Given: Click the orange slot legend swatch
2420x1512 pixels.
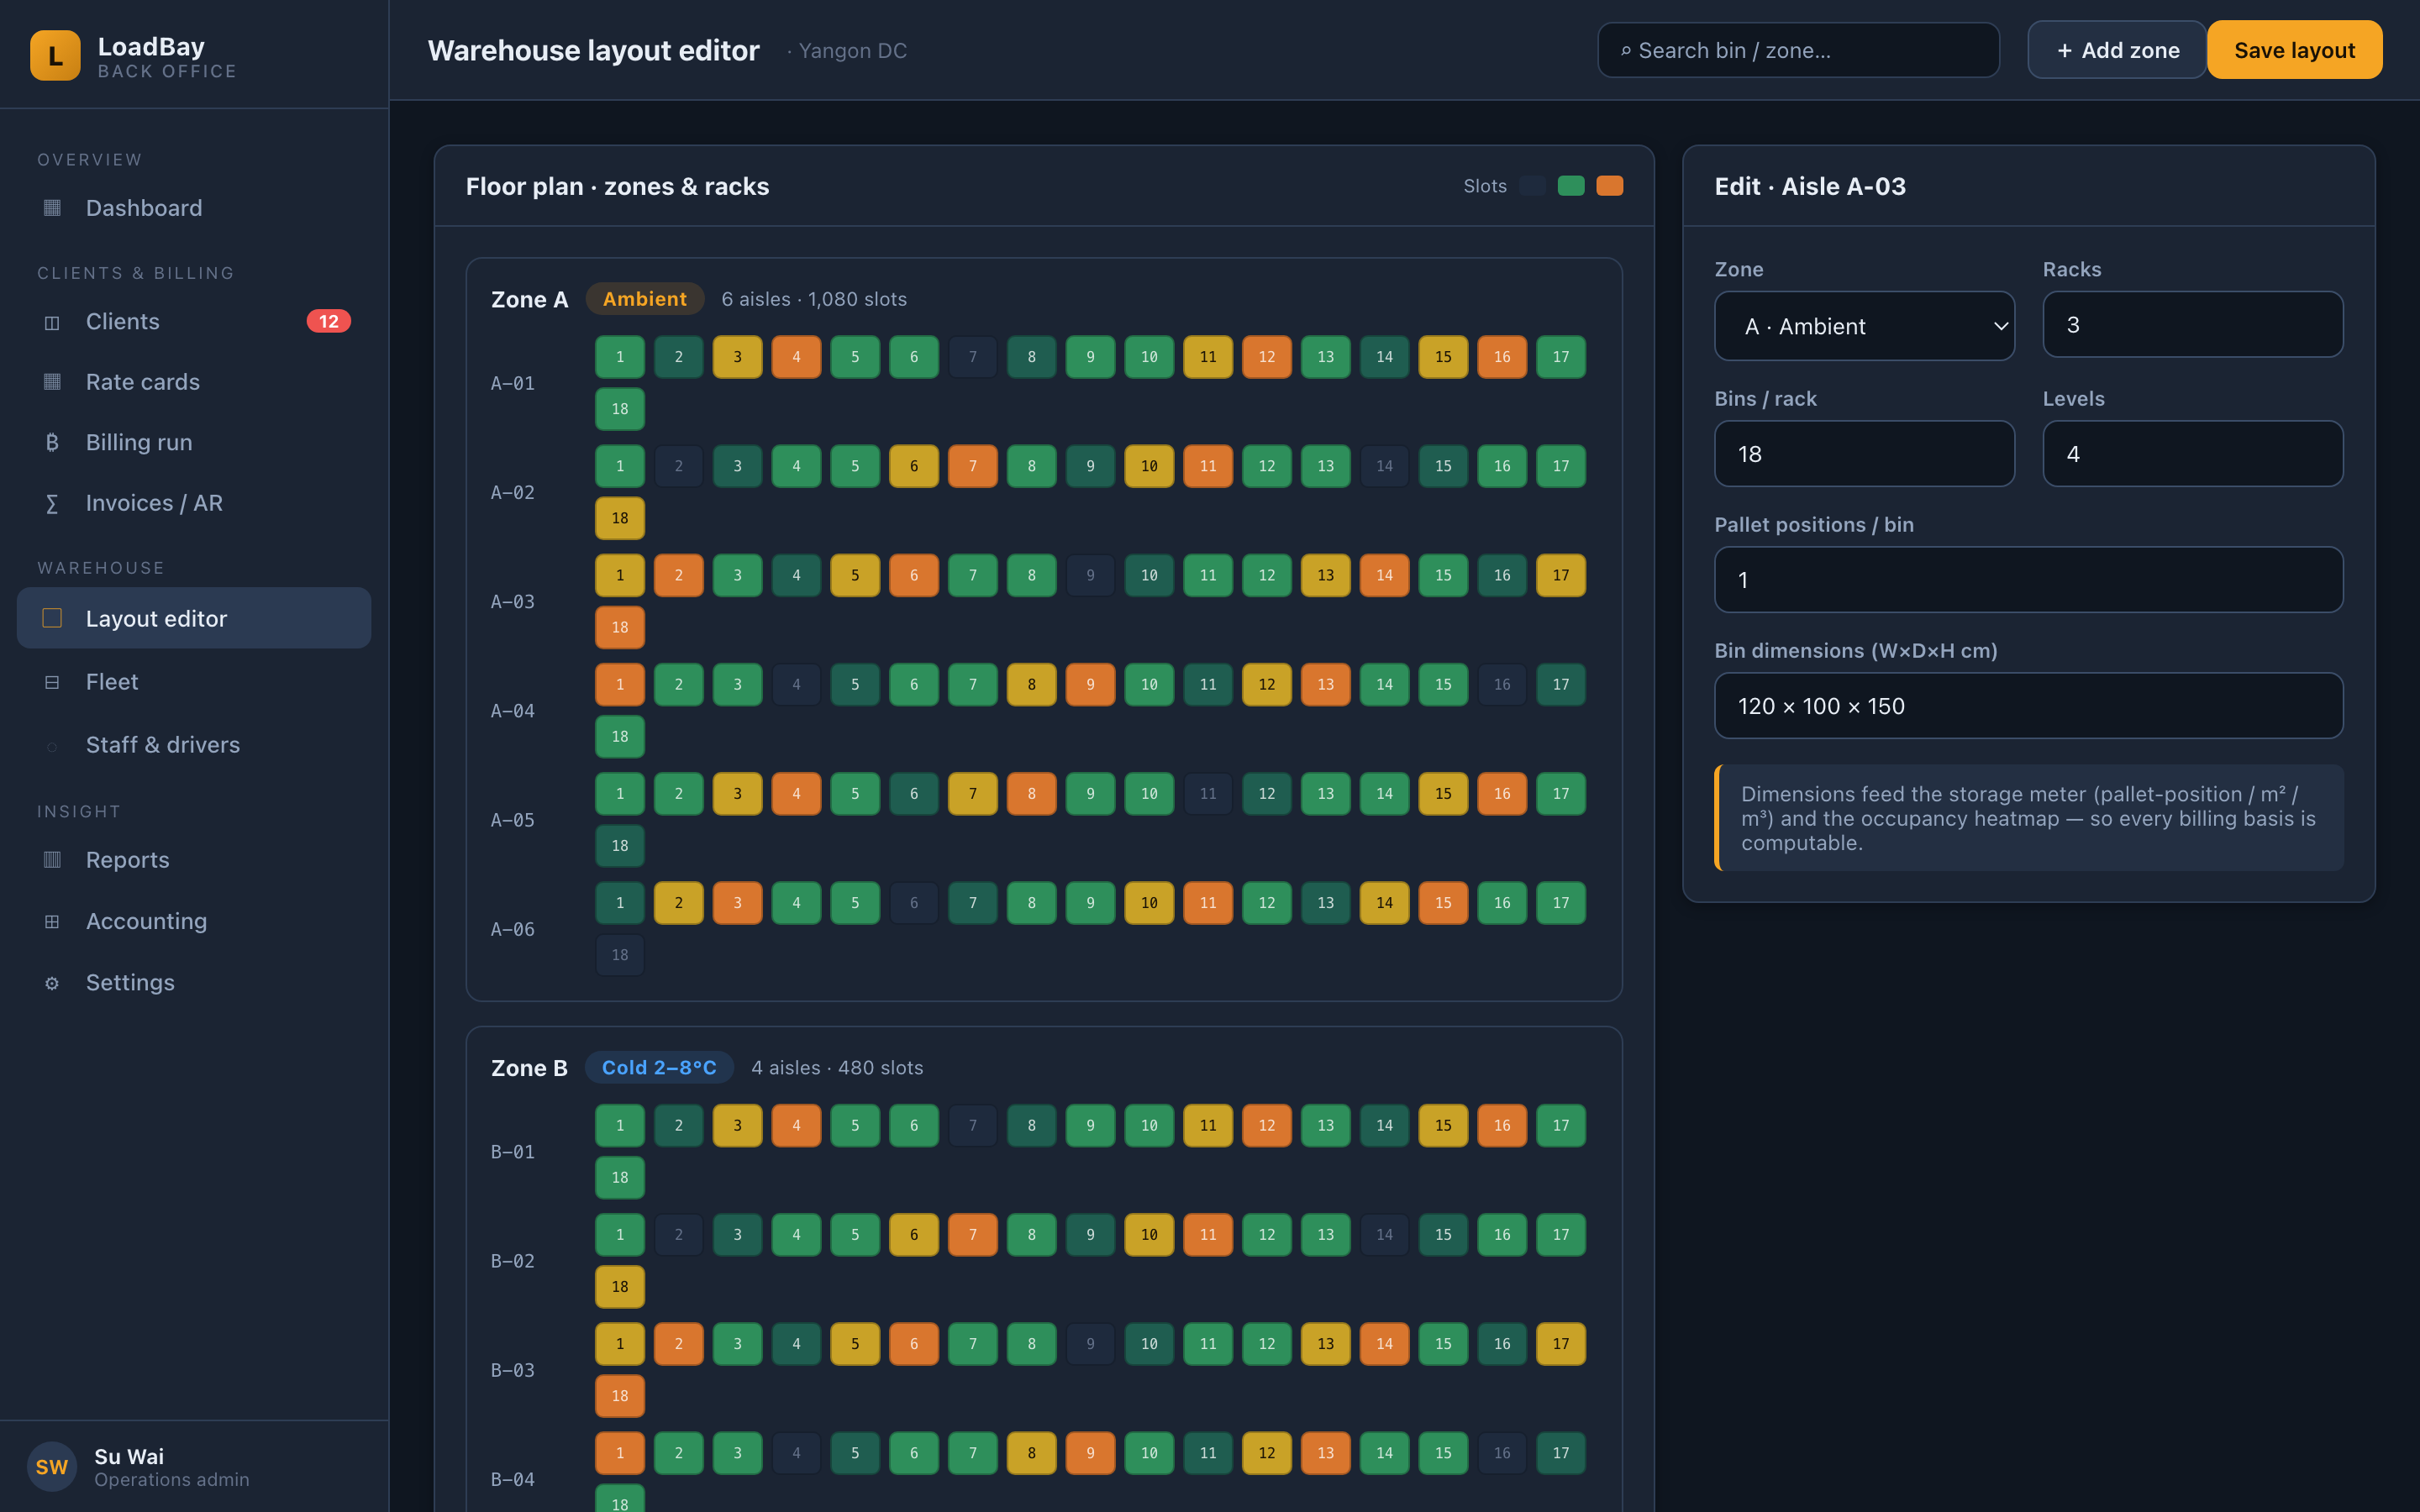Looking at the screenshot, I should pos(1610,186).
